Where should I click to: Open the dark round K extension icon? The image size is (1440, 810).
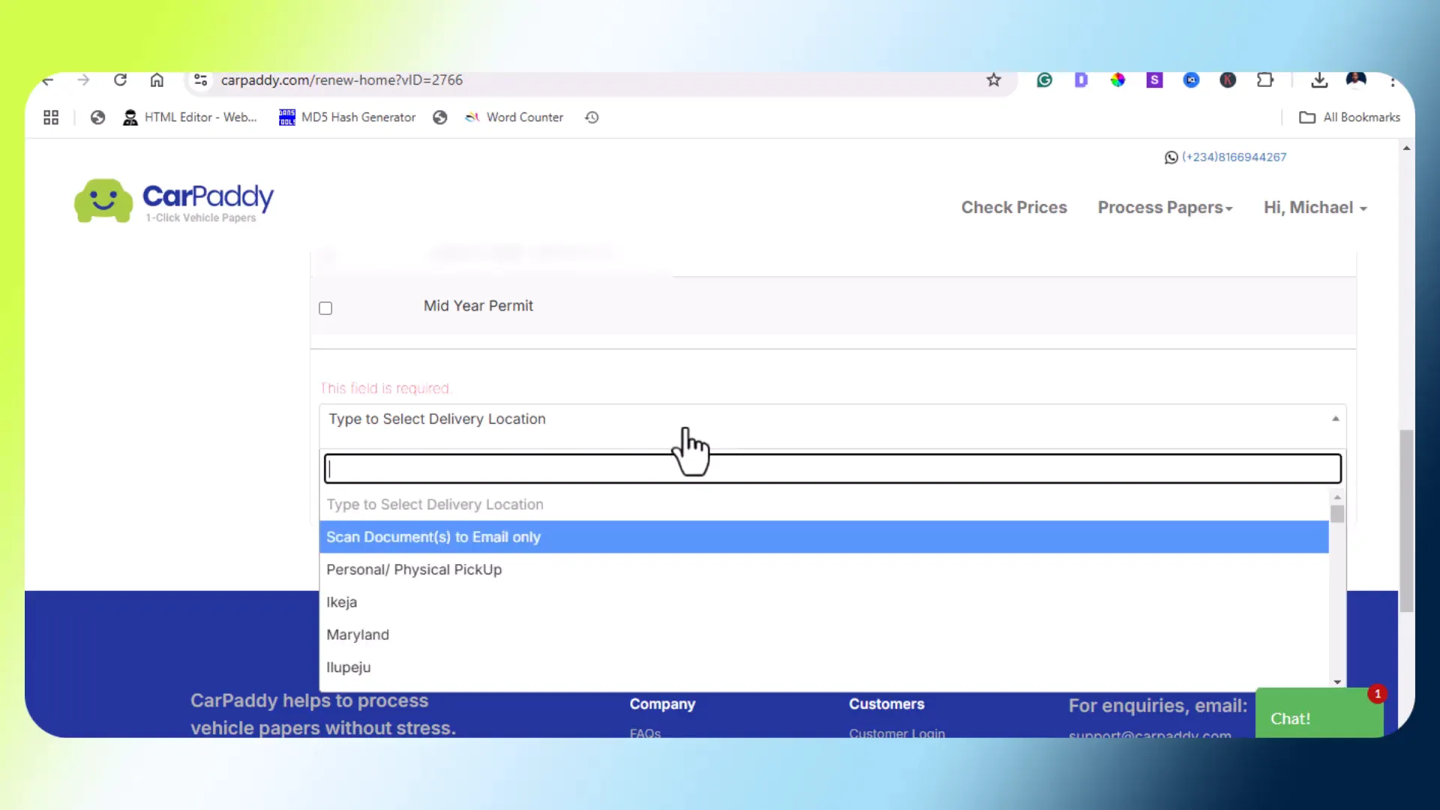point(1228,80)
